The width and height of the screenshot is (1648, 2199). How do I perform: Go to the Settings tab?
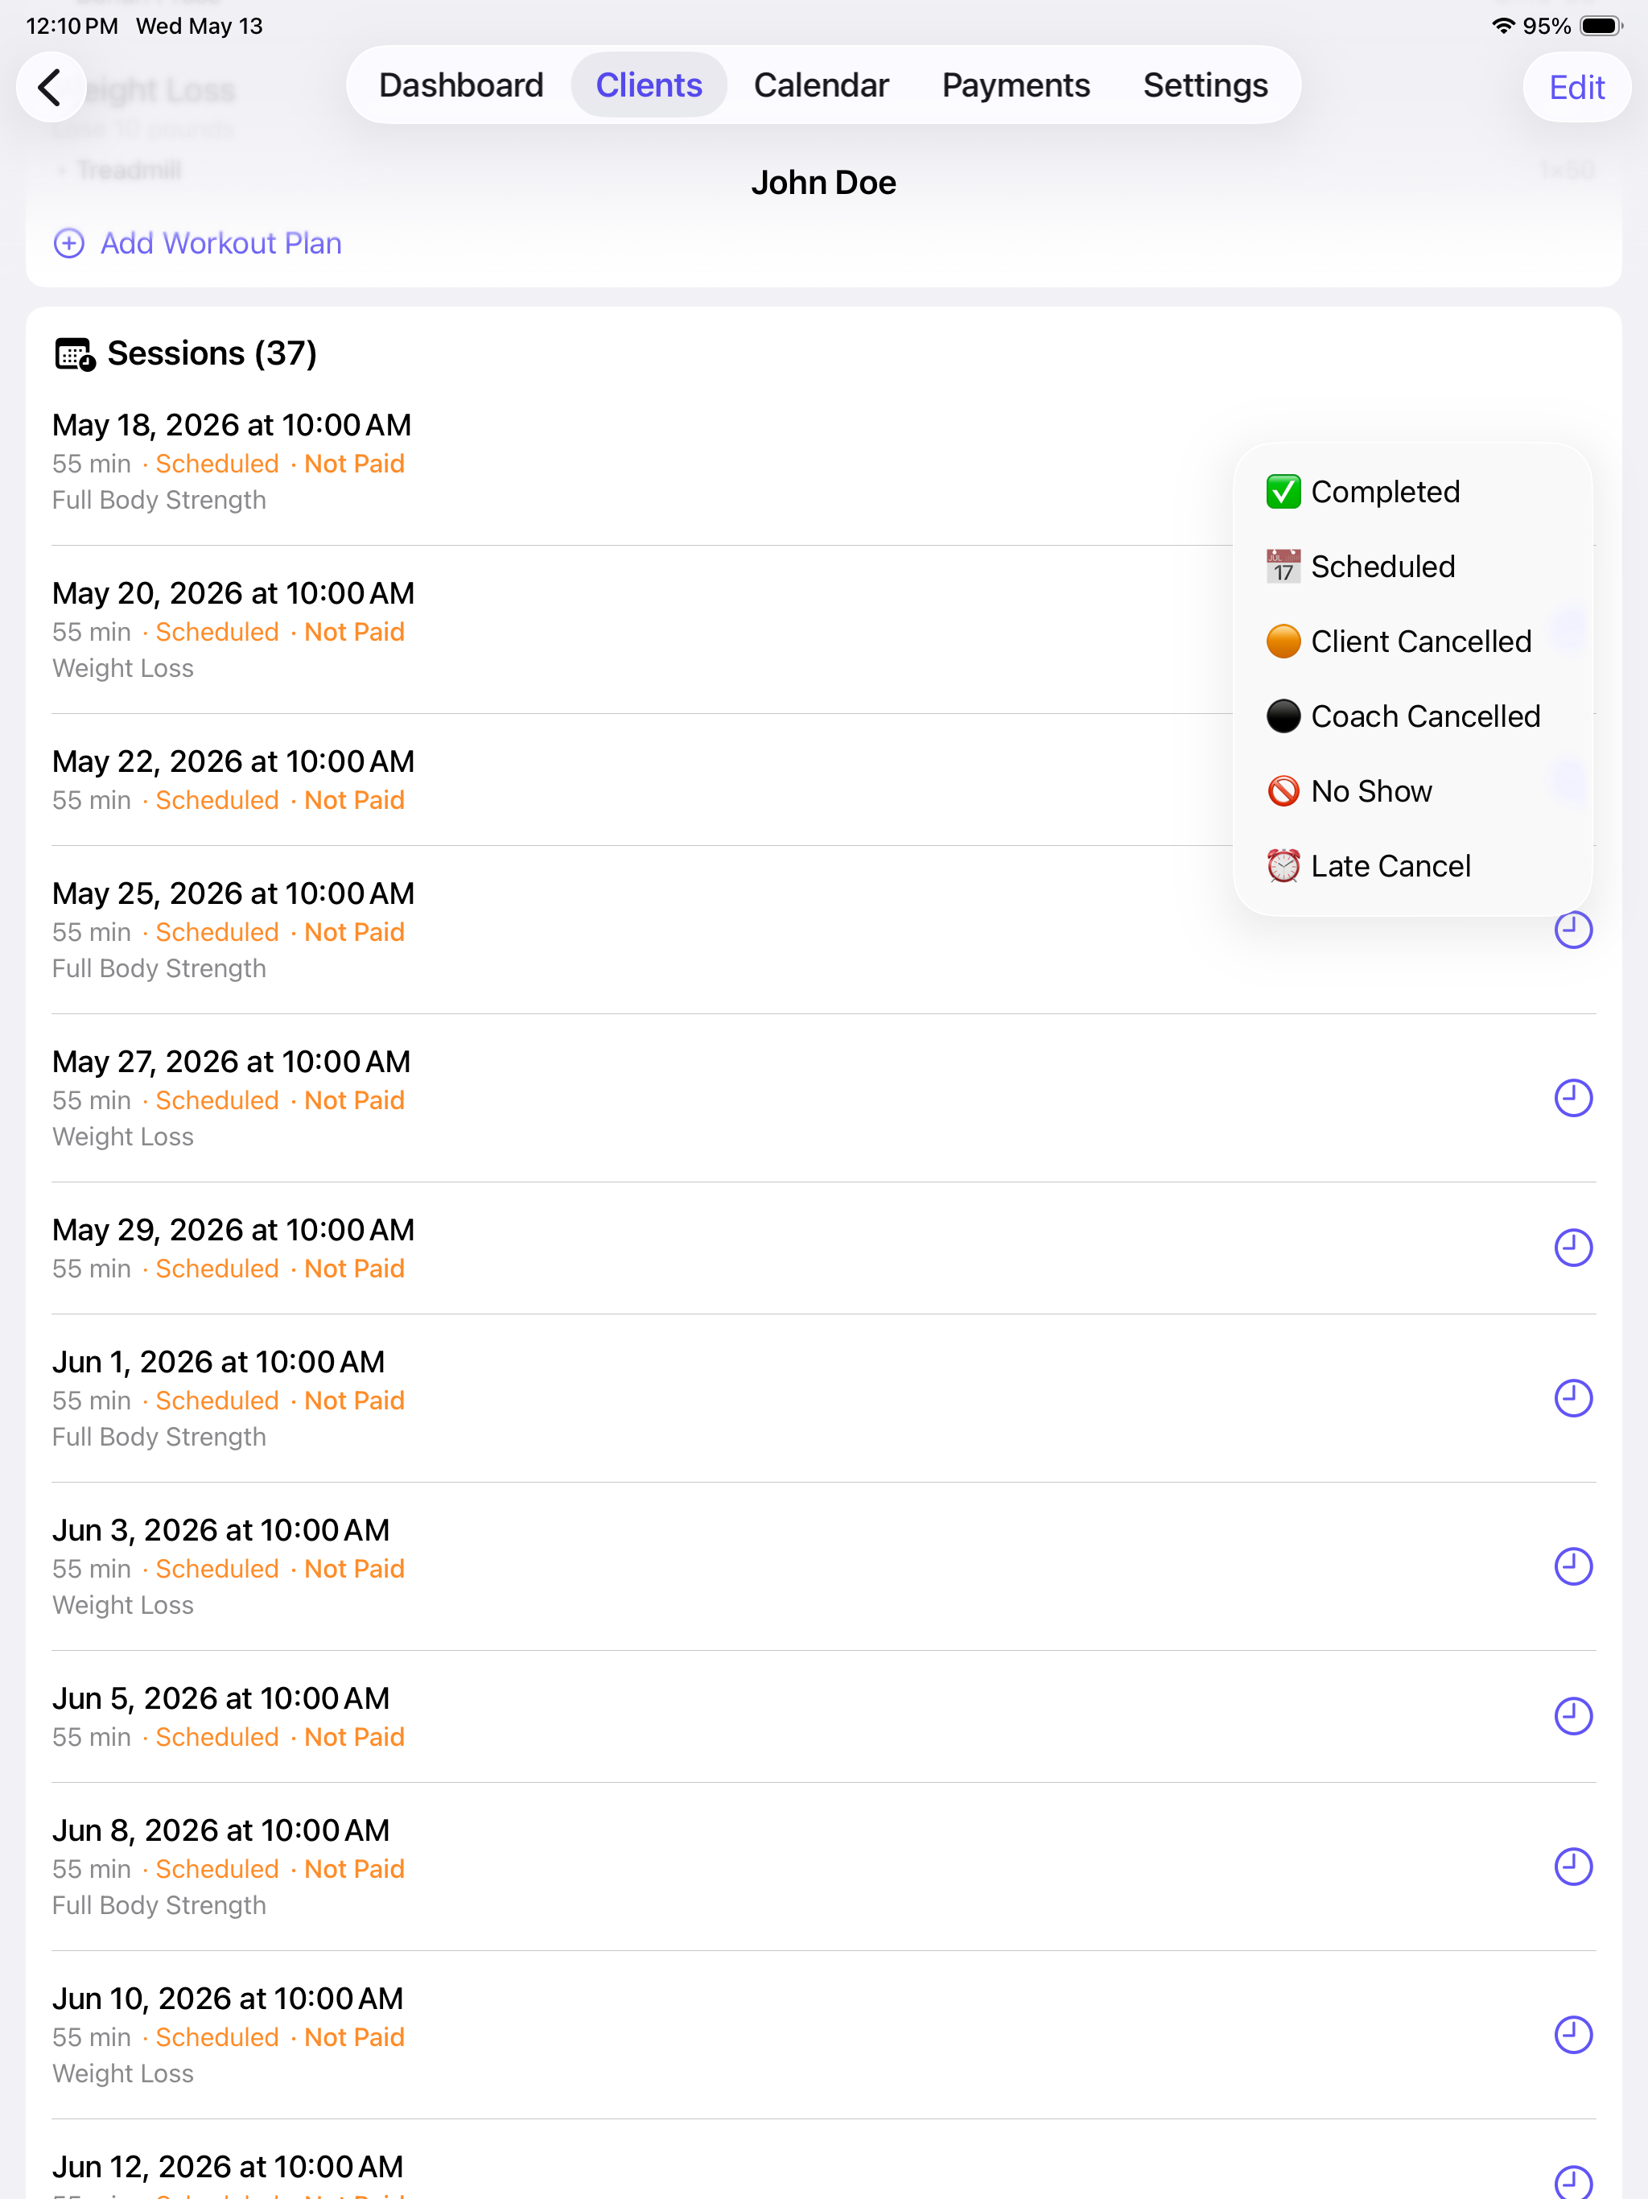(1205, 85)
